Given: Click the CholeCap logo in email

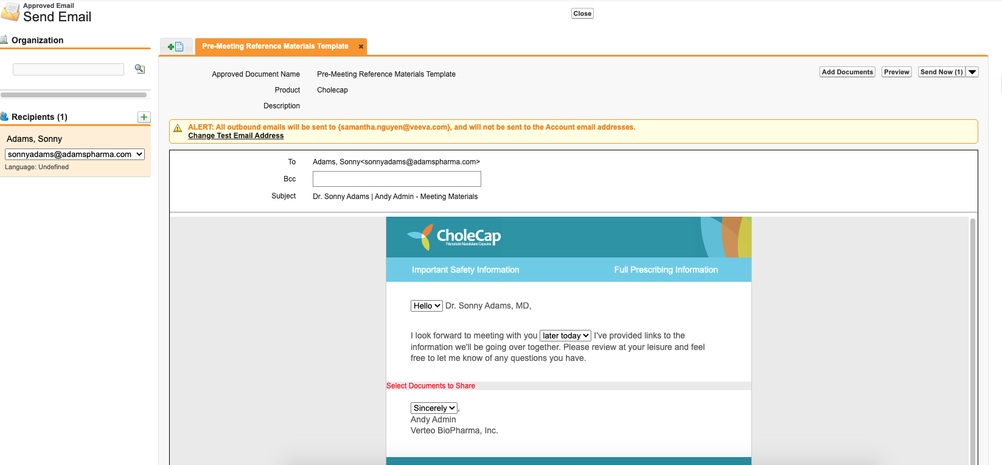Looking at the screenshot, I should (454, 237).
